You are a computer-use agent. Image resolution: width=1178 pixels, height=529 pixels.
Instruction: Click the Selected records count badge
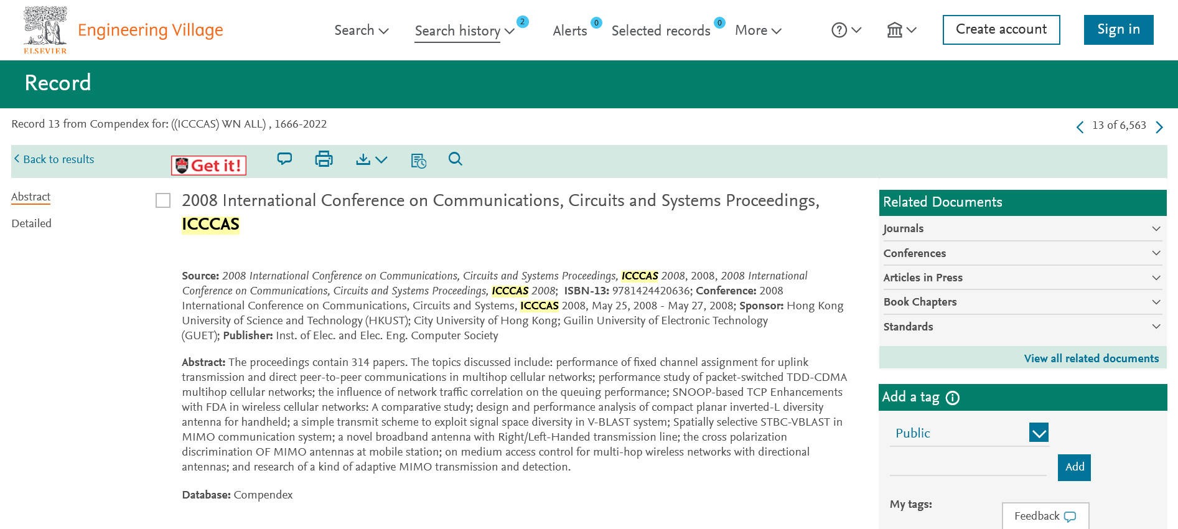click(719, 23)
